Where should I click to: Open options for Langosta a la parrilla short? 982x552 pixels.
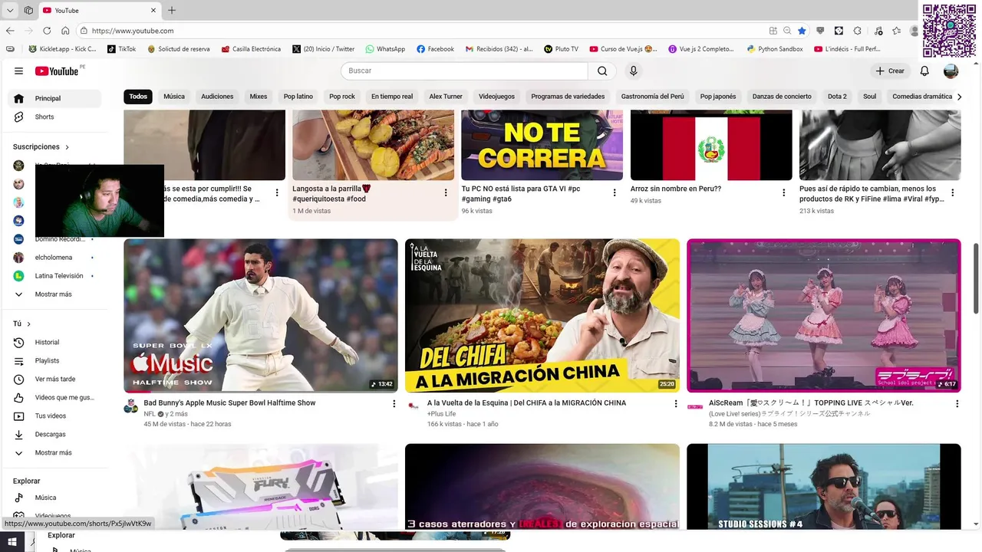click(x=446, y=192)
